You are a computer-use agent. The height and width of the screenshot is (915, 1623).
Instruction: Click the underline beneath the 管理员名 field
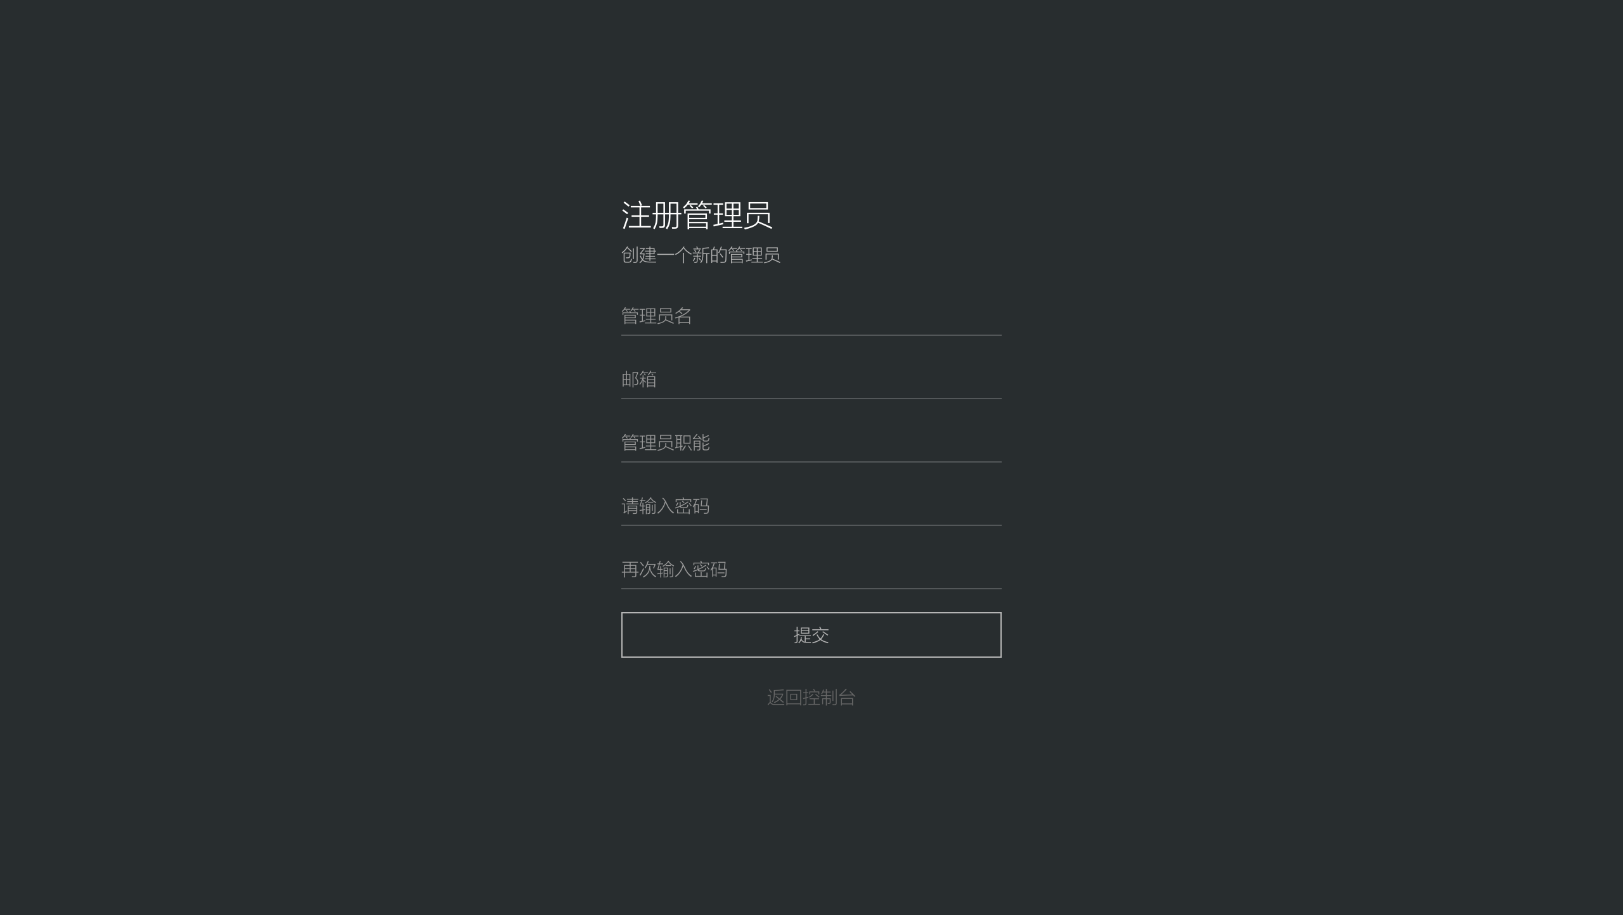pyautogui.click(x=811, y=335)
